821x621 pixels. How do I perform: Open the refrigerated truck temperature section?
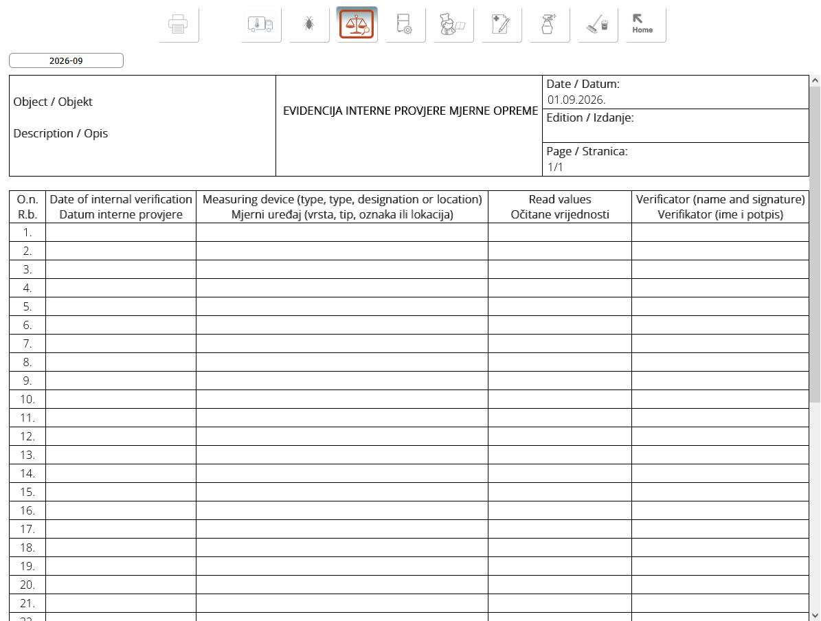tap(261, 25)
